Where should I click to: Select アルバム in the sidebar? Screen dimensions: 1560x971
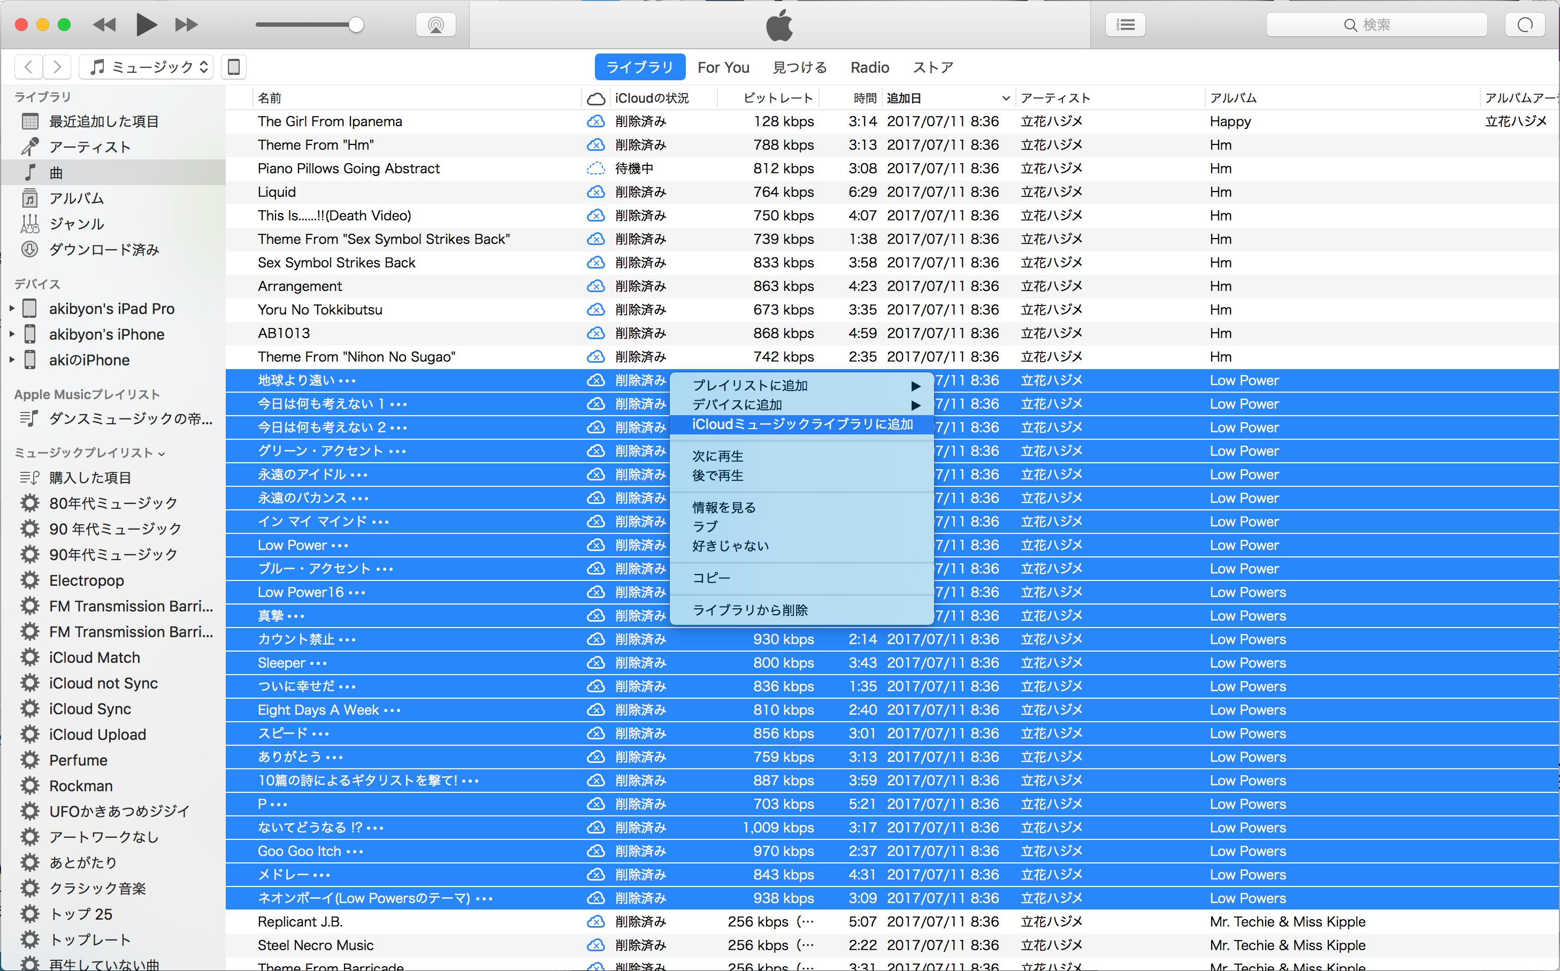pos(113,198)
